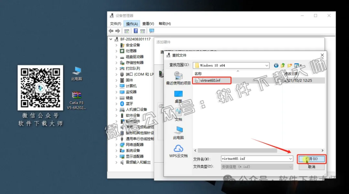
Task: Click the 显示适配器 category icon
Action: [122, 157]
